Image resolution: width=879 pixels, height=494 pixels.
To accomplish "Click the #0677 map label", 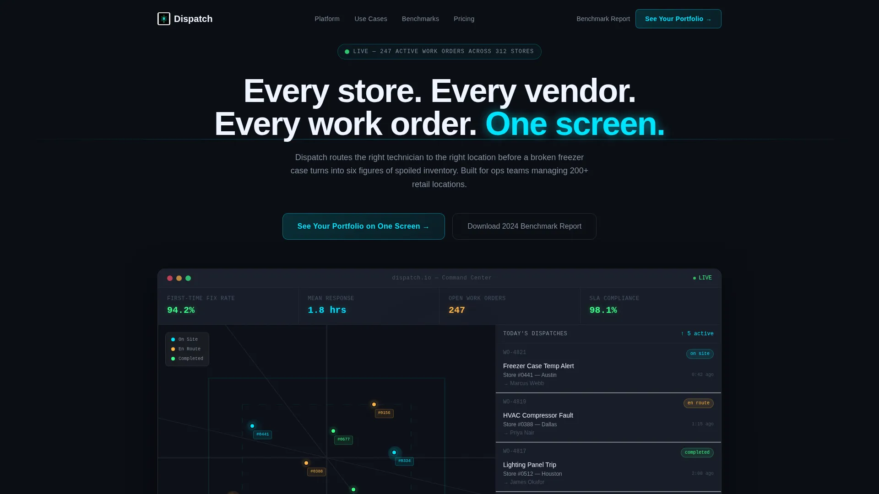I will coord(343,440).
